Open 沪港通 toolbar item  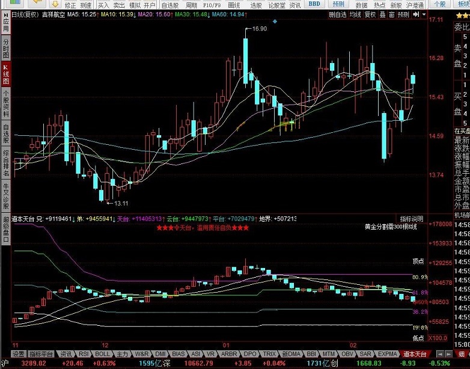(415, 5)
